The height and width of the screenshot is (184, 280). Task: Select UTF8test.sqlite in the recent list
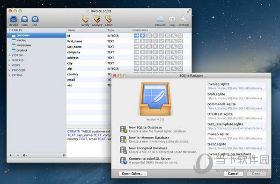point(236,116)
